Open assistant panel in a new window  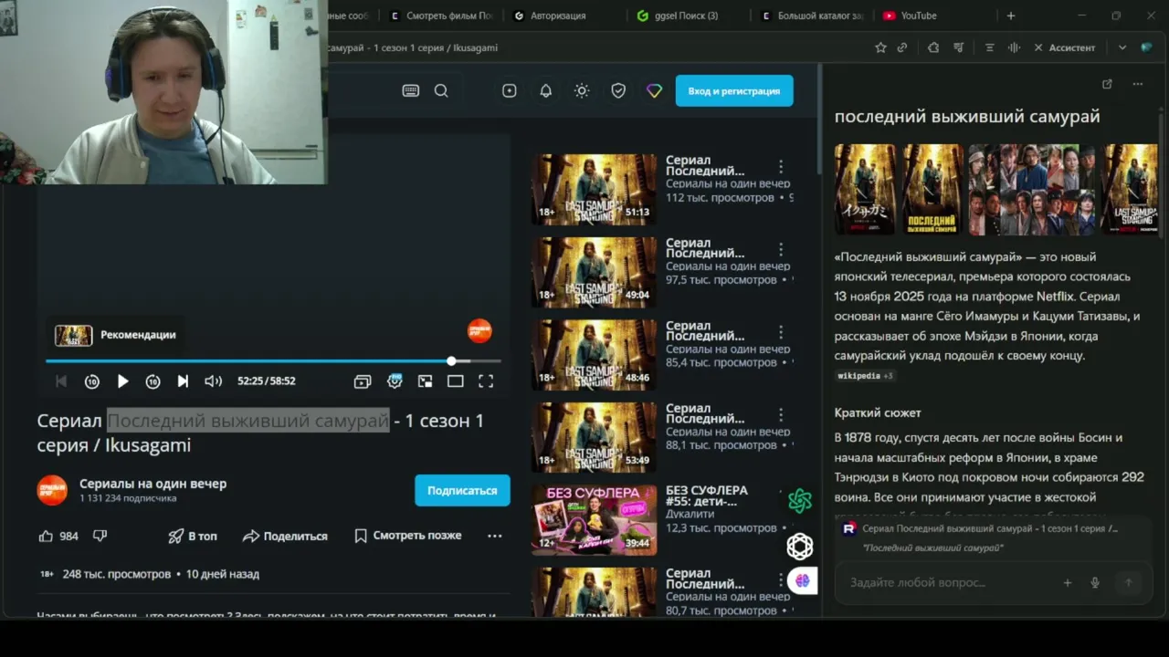click(x=1107, y=84)
